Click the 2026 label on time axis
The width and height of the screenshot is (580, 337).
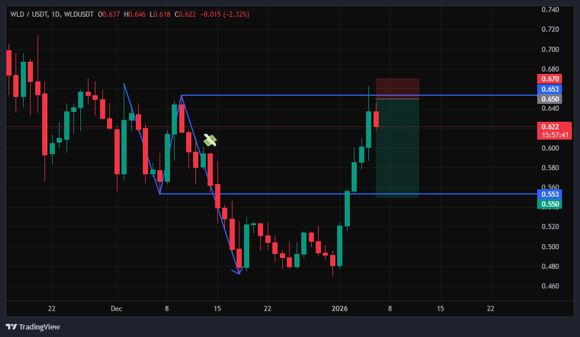339,309
